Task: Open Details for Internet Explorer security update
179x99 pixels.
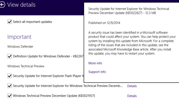Action: click(132, 86)
